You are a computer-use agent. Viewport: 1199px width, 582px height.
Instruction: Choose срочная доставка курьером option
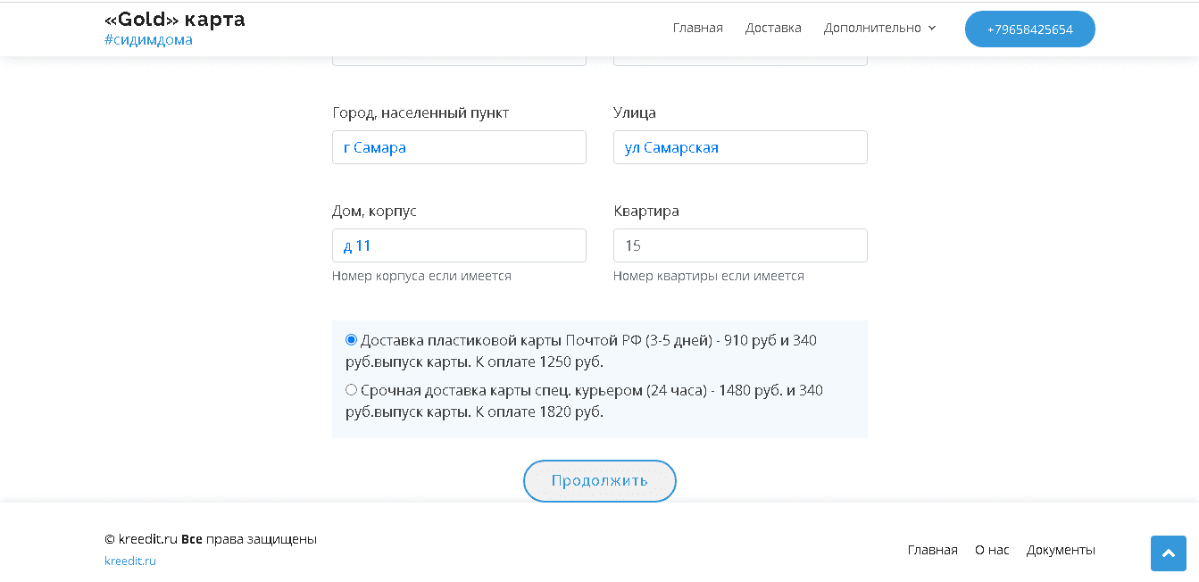pyautogui.click(x=351, y=389)
